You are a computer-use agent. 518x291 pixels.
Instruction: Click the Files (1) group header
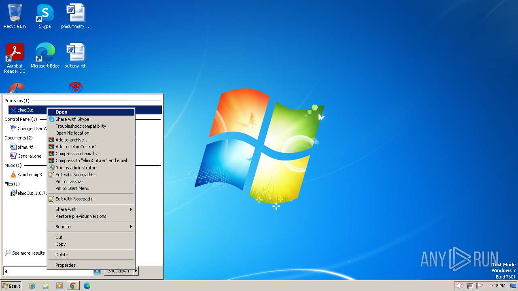pyautogui.click(x=12, y=184)
